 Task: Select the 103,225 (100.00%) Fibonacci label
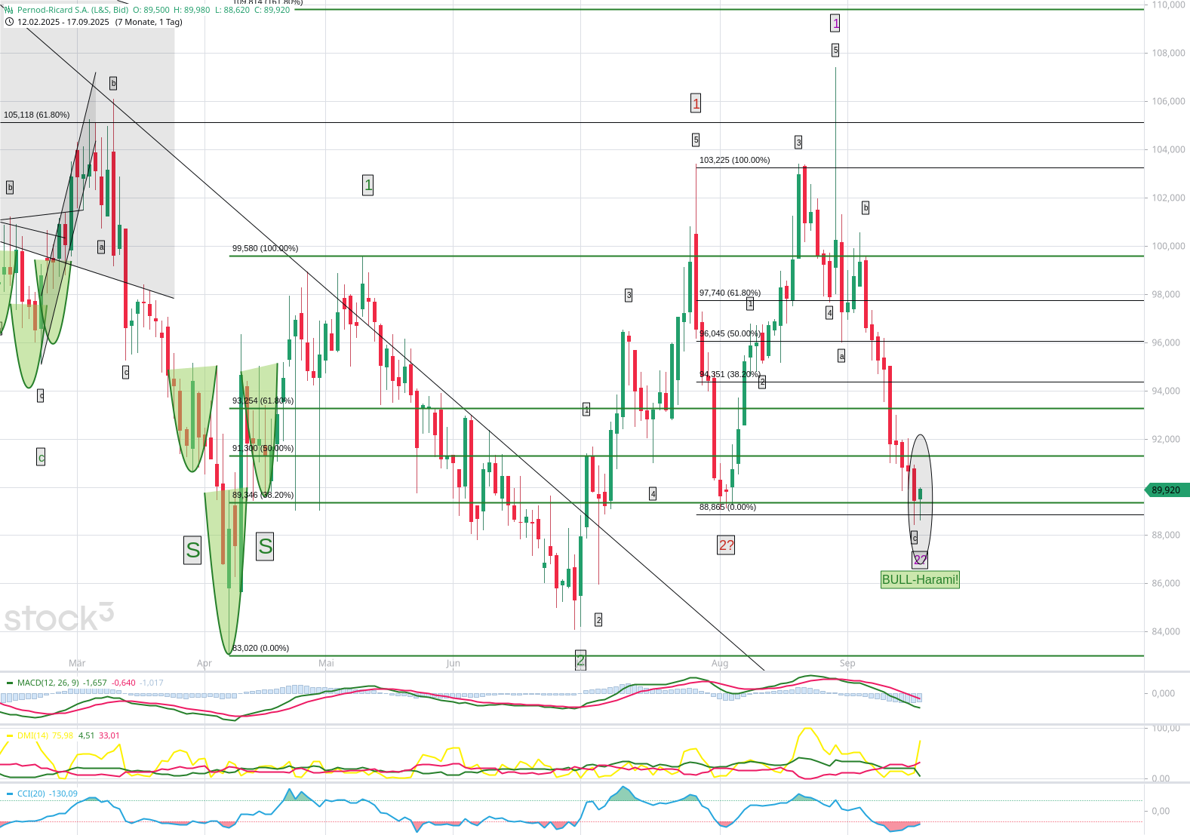pyautogui.click(x=734, y=160)
